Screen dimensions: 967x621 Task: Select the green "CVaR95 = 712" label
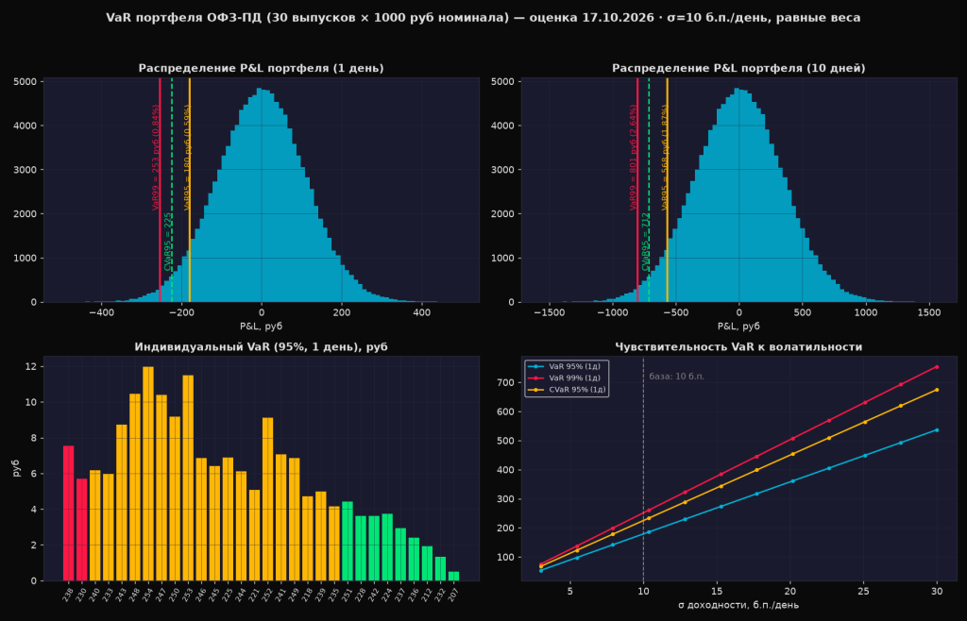[646, 243]
